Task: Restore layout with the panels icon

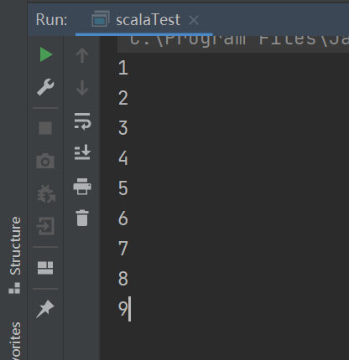Action: point(45,268)
